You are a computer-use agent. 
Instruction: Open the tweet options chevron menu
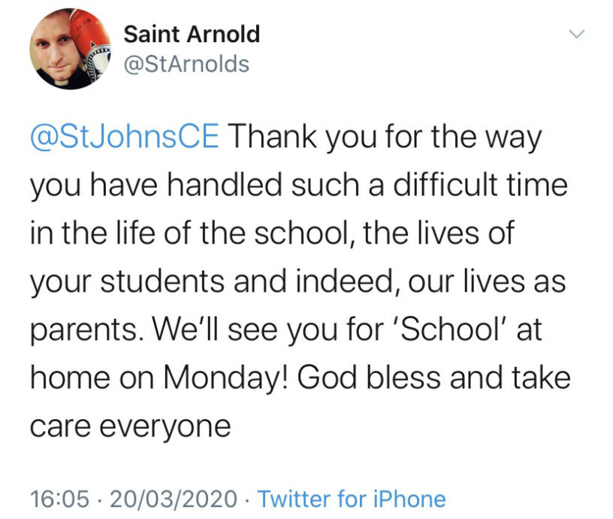577,35
